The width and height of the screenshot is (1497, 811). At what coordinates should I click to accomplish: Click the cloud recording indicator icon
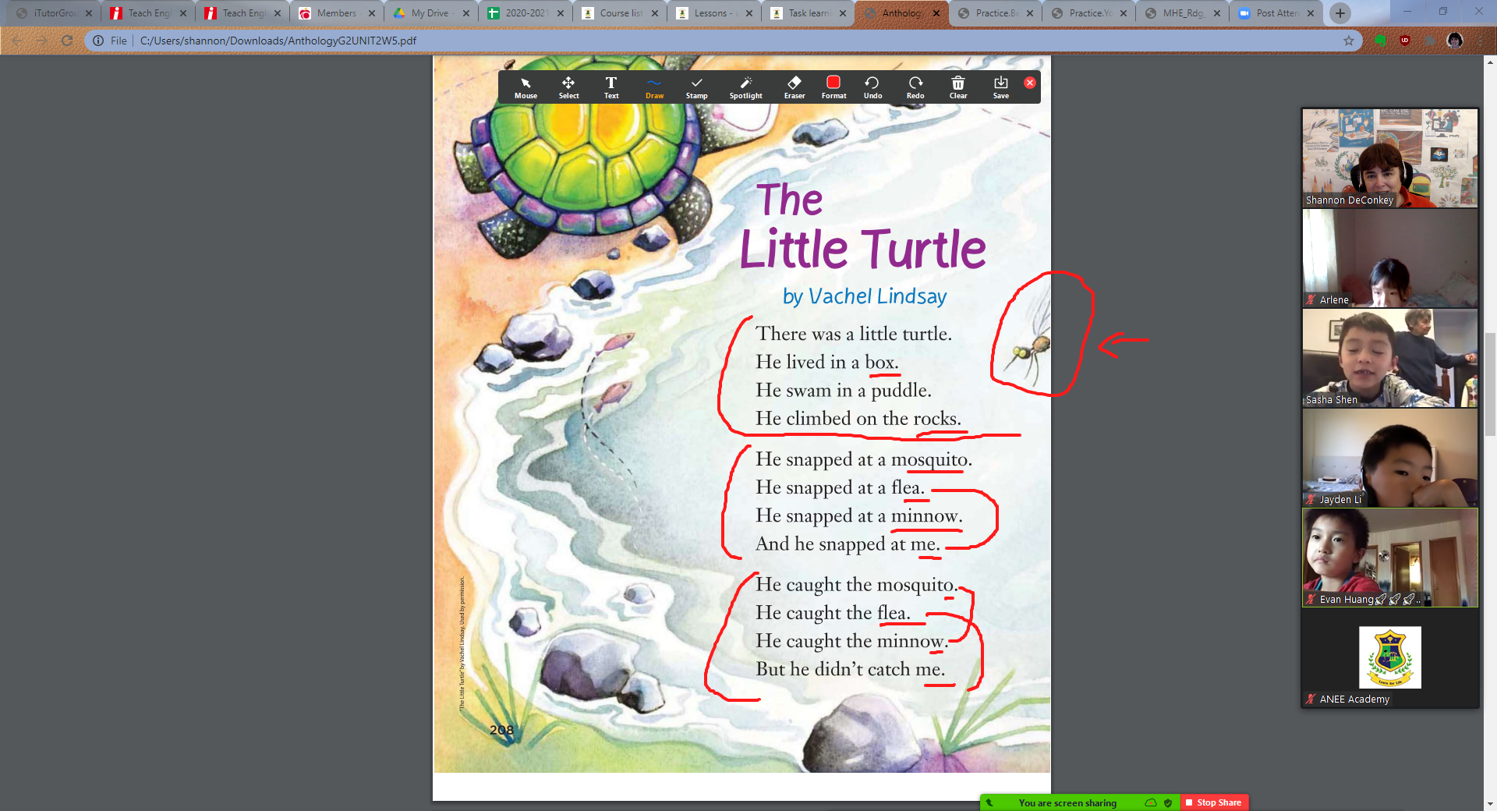[1151, 802]
